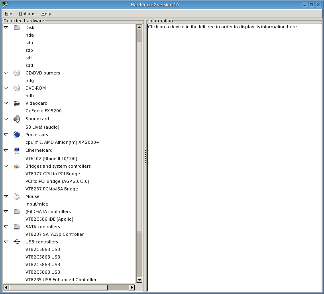This screenshot has width=324, height=294.
Task: Select PCI-to-PCI Bridge (AGP 2.0/3.0)
Action: [57, 181]
